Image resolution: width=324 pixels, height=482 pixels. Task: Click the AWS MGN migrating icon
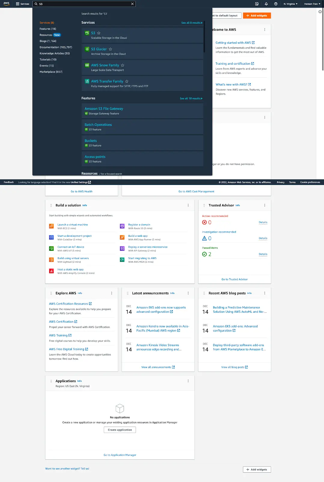coord(122,260)
